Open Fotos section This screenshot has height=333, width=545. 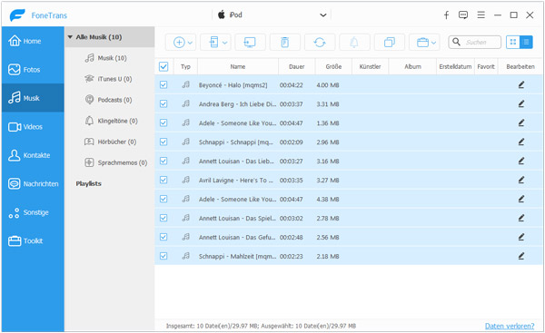[x=33, y=70]
